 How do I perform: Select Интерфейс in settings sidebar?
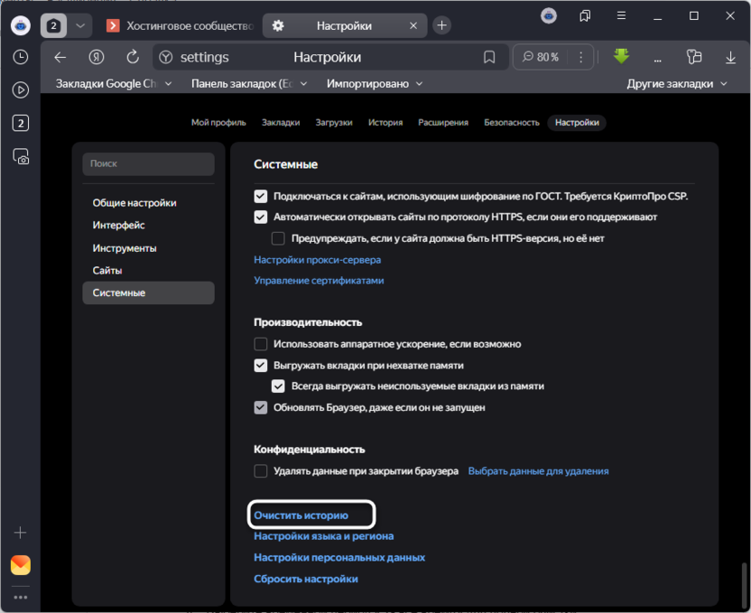[x=148, y=225]
